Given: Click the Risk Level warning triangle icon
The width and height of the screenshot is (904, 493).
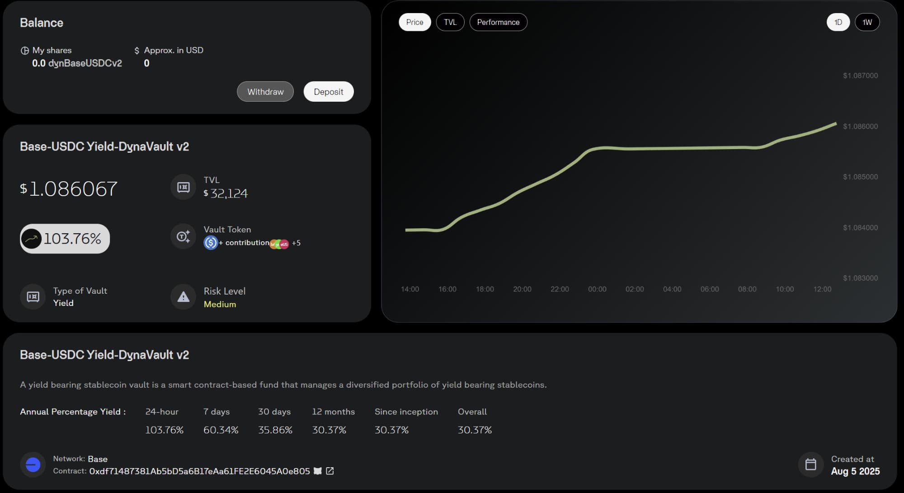Looking at the screenshot, I should (183, 297).
